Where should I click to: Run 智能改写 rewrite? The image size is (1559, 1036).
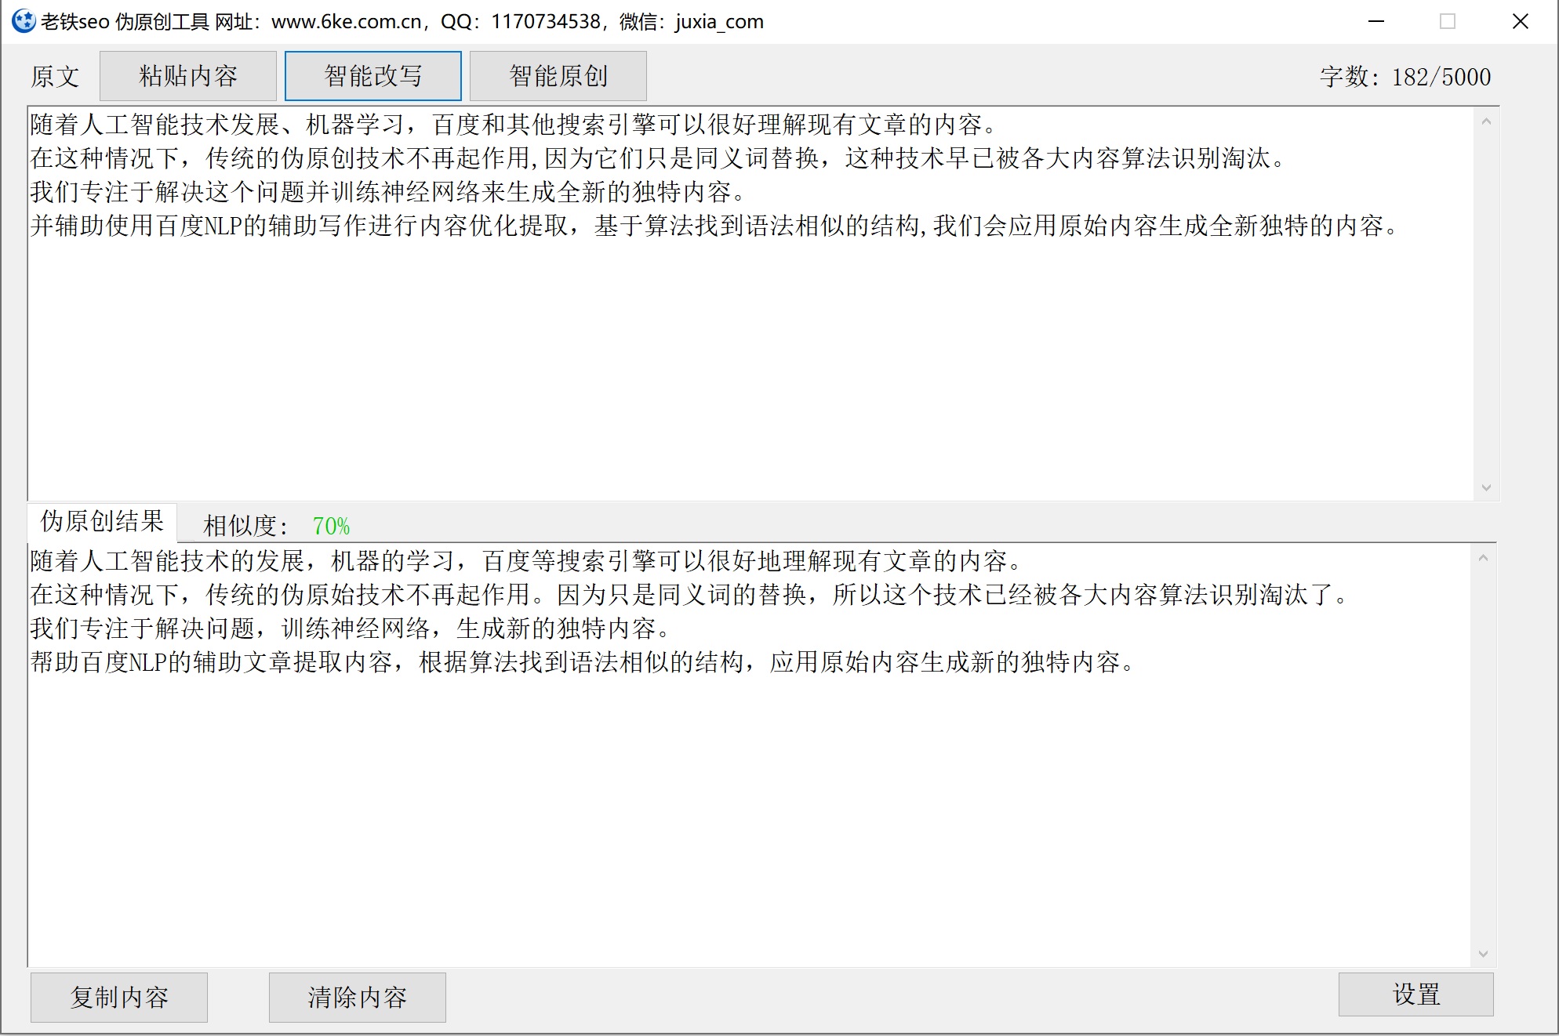tap(373, 76)
